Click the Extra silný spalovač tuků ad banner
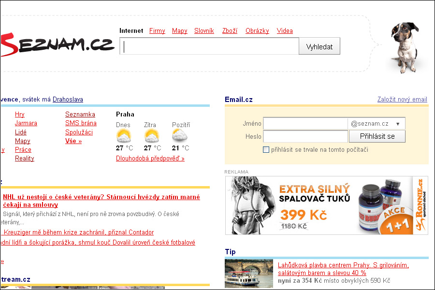Viewport: 435px width, 290px height. [327, 205]
